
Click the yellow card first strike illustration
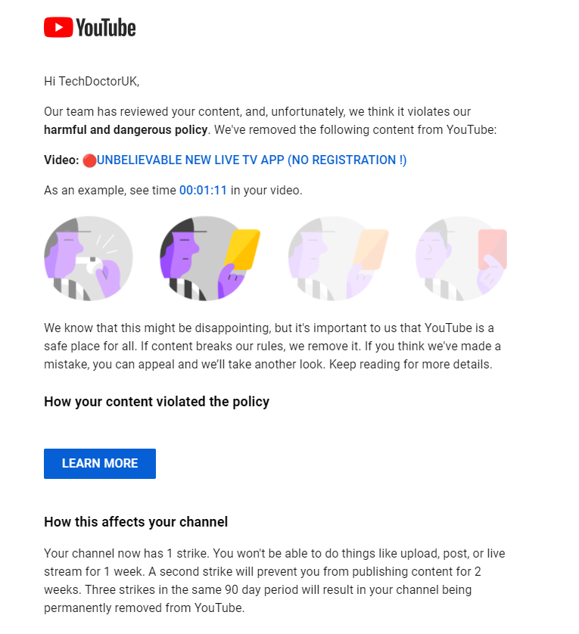click(x=210, y=259)
